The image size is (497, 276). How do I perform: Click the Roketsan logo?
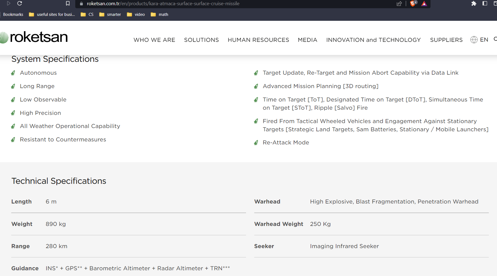tap(34, 37)
